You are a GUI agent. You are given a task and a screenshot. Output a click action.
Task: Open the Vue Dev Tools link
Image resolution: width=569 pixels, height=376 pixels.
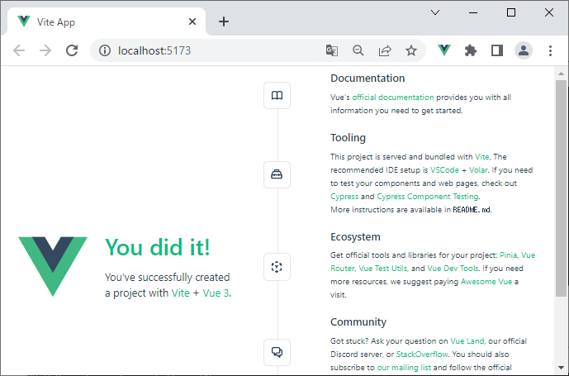(453, 269)
